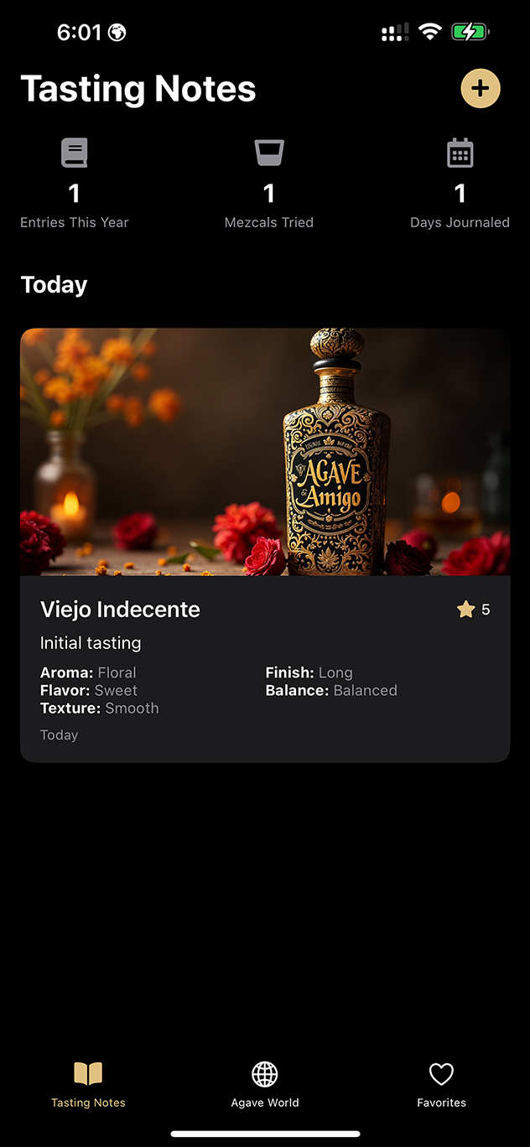Click the Balance: Balanced detail
Viewport: 530px width, 1147px height.
331,690
